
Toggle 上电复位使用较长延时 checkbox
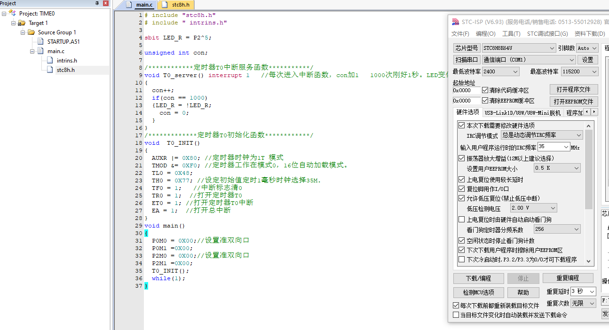click(x=461, y=180)
